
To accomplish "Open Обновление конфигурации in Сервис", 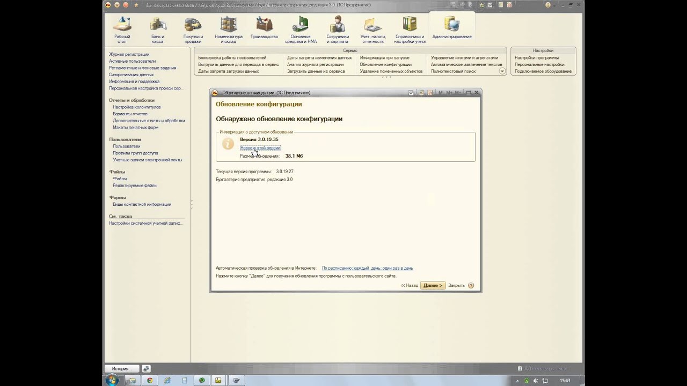I will 386,64.
